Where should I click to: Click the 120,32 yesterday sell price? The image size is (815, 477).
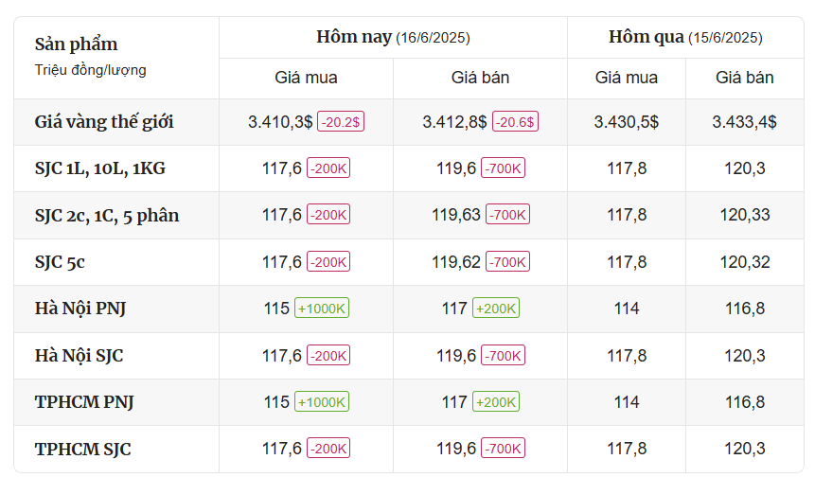[744, 262]
